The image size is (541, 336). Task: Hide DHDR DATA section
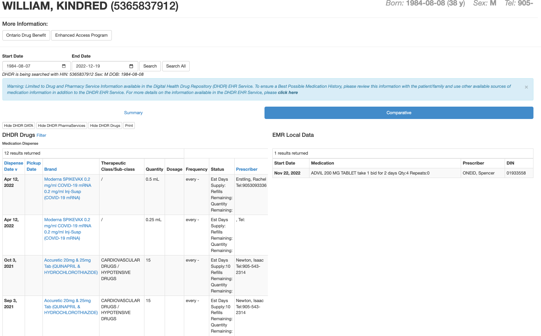click(19, 125)
